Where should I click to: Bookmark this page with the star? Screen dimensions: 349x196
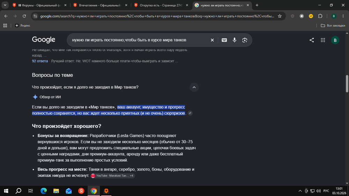pos(280,16)
